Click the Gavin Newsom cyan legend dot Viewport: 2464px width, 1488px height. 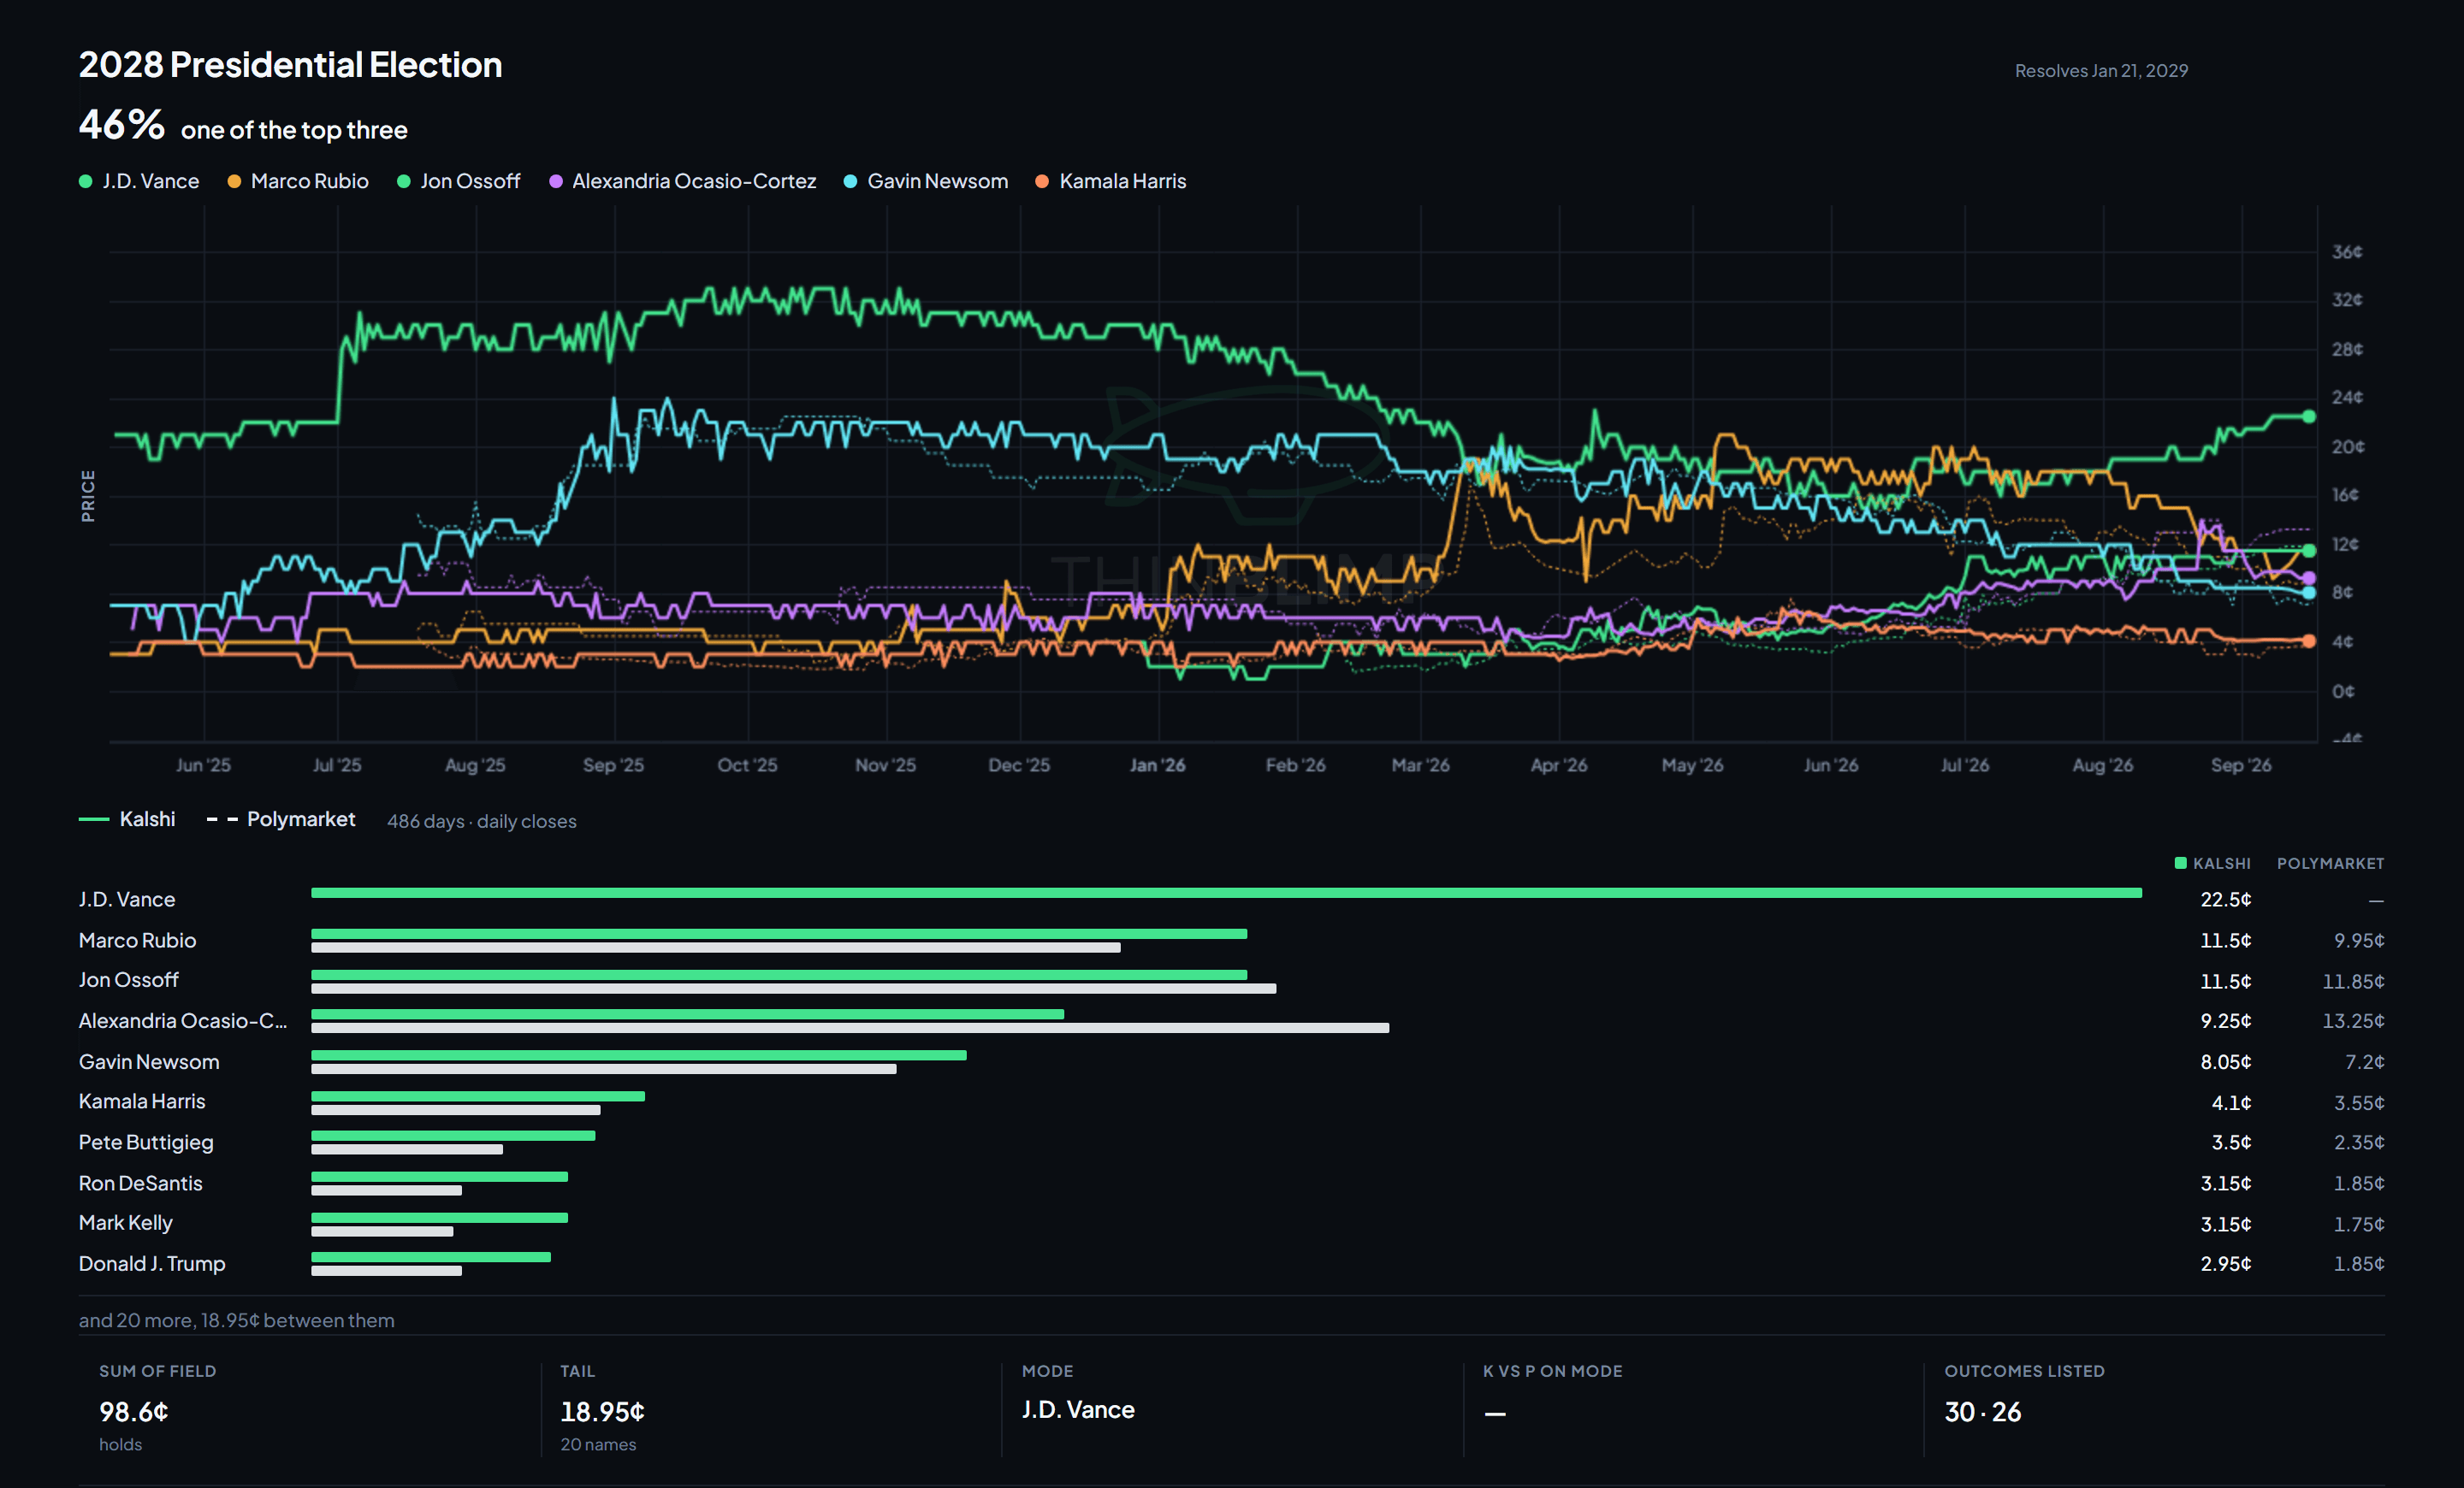coord(850,182)
